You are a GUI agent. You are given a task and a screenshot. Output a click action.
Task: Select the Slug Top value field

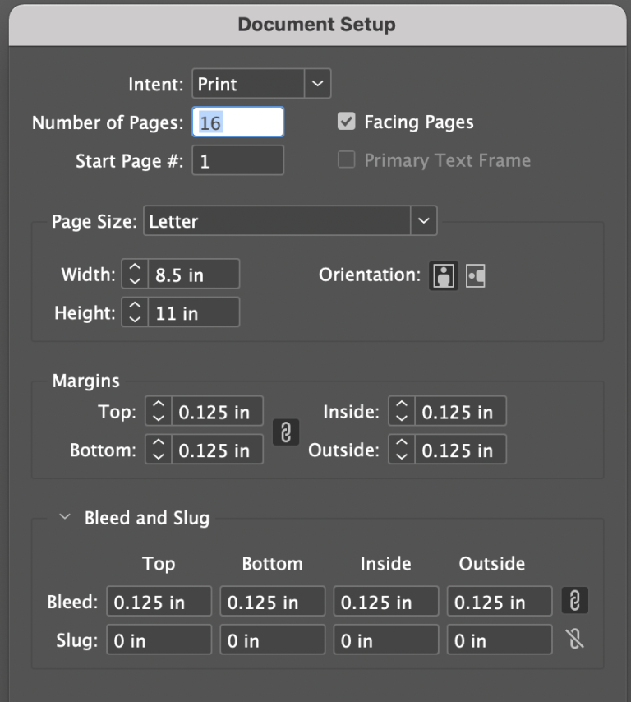pyautogui.click(x=159, y=639)
